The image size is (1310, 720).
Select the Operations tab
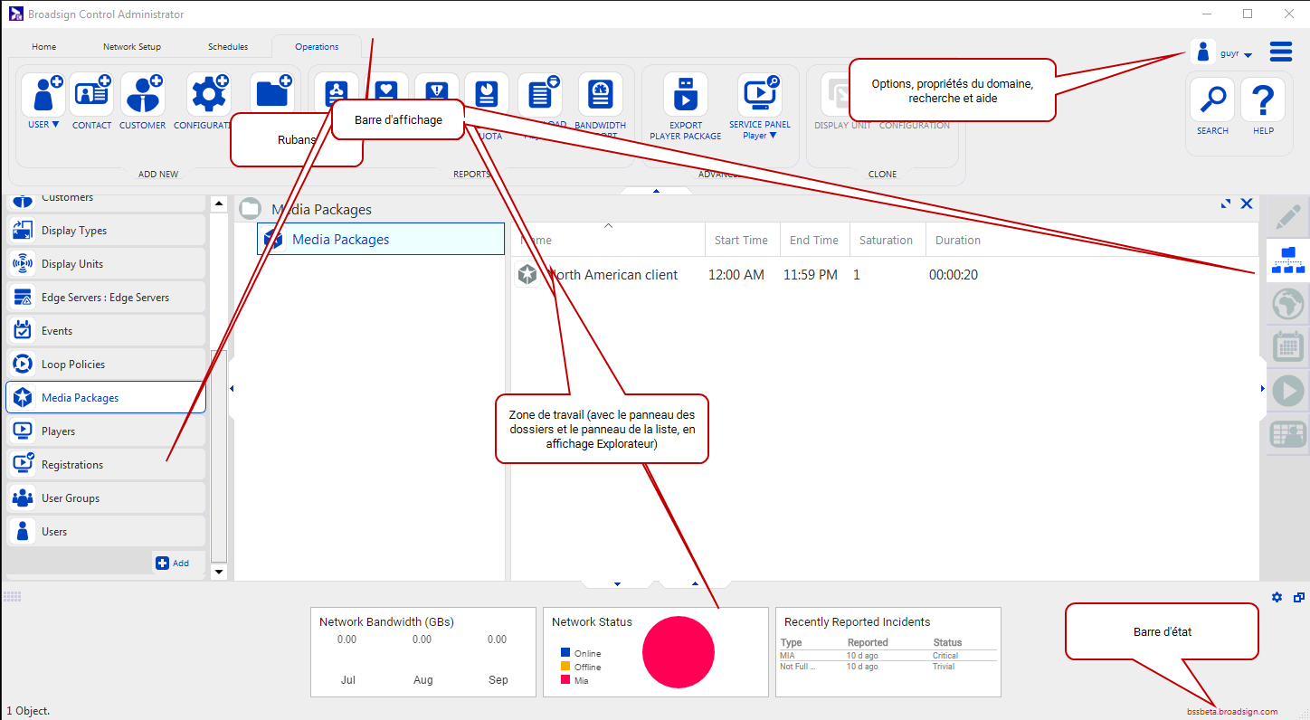[317, 47]
